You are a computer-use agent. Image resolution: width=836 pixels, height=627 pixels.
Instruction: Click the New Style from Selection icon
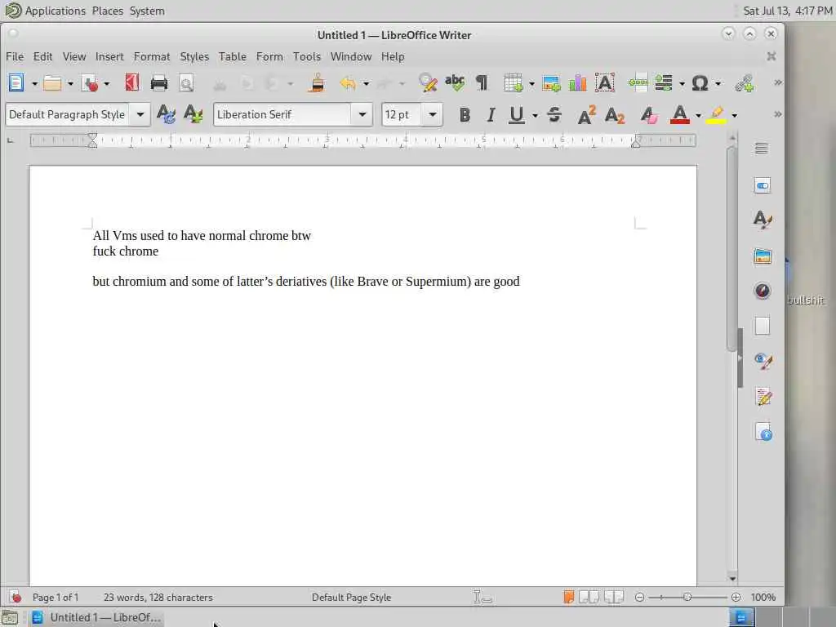(193, 114)
